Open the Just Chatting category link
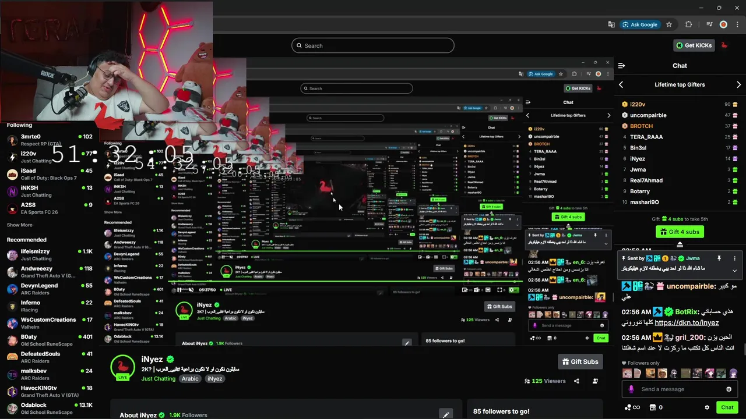746x419 pixels. click(x=158, y=379)
